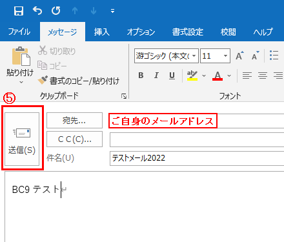Click the 送信(S) send button
The width and height of the screenshot is (284, 242).
click(22, 139)
